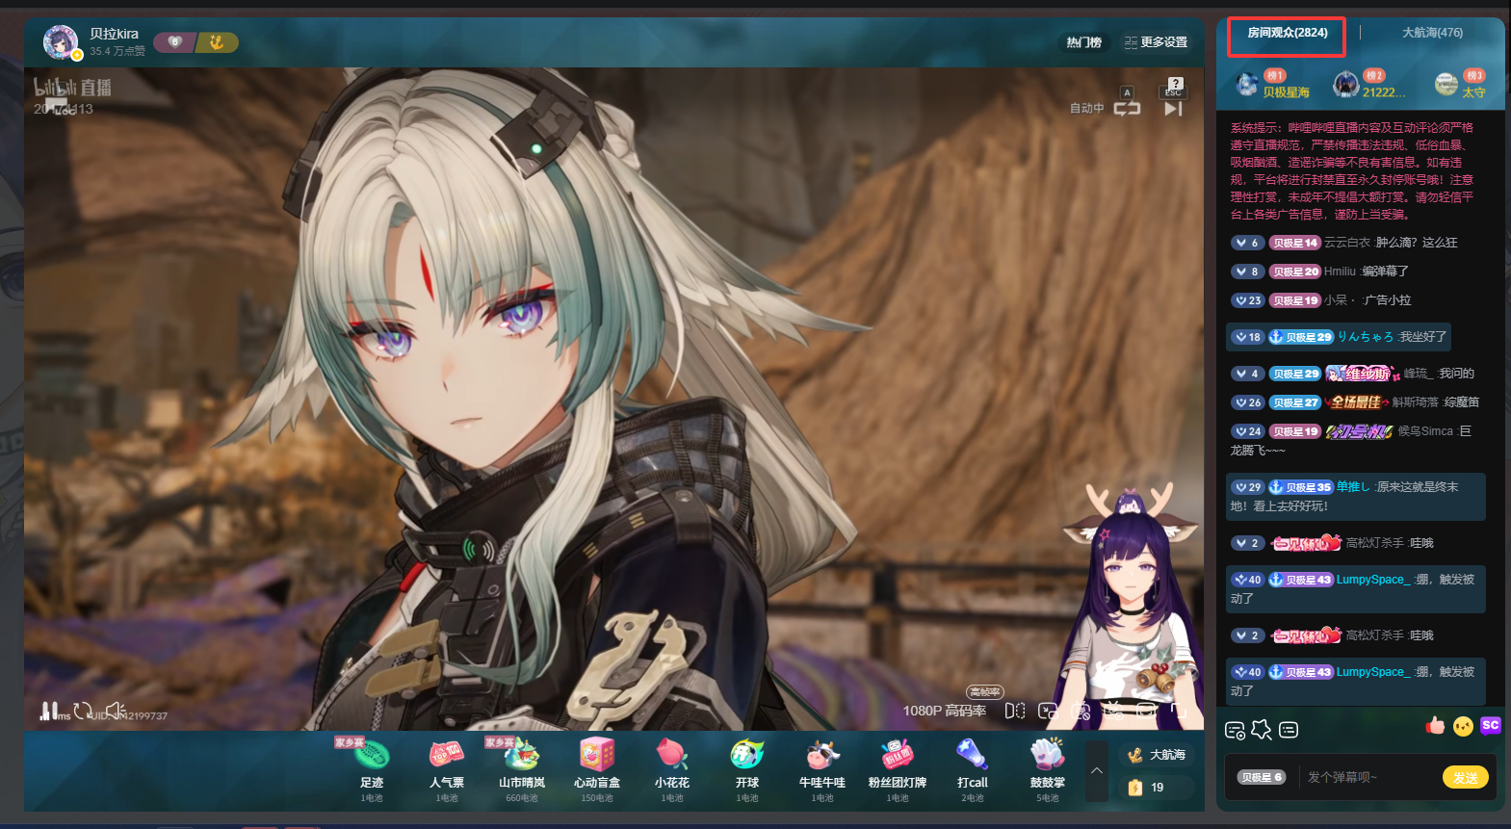Open the 大航海 button beside the gifts
Image resolution: width=1511 pixels, height=829 pixels.
pyautogui.click(x=1157, y=755)
